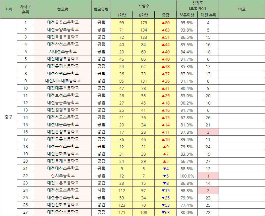
Task: Select pink rank cell in 대전성모초등학교 row
Action: coord(208,190)
